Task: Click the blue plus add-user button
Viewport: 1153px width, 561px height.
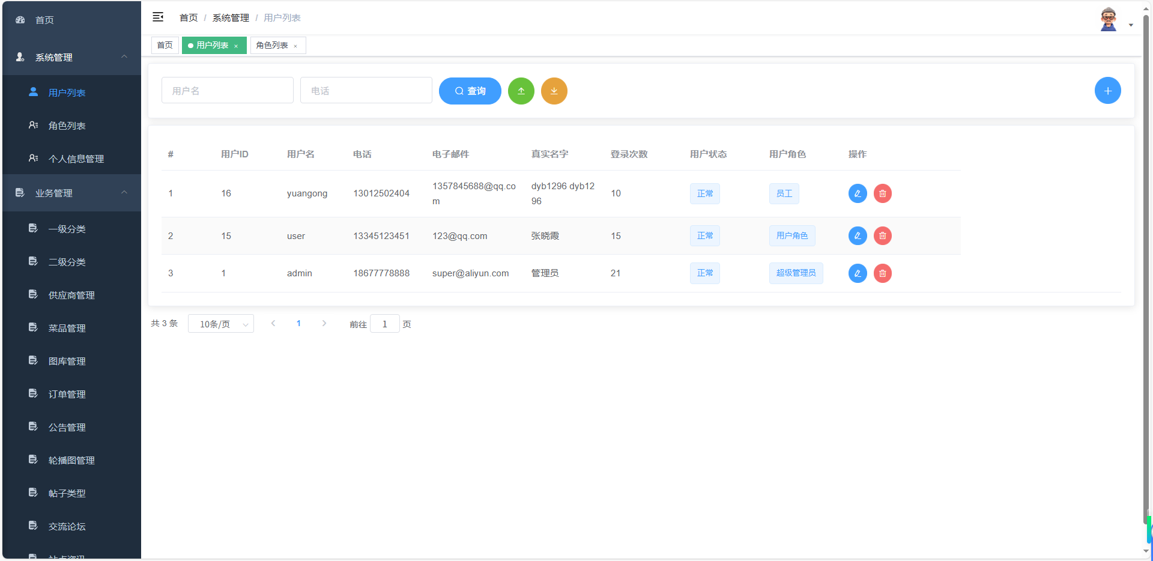Action: point(1107,91)
